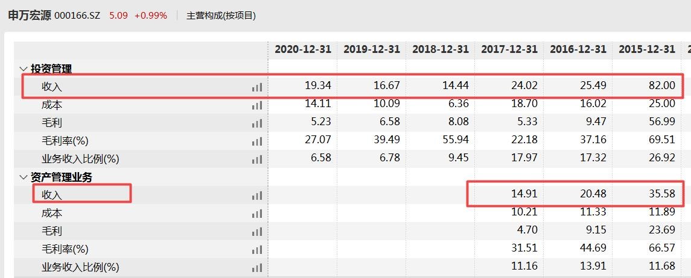Click the 申万宏源 stock name
Screen dimensions: 691x278
coord(30,16)
